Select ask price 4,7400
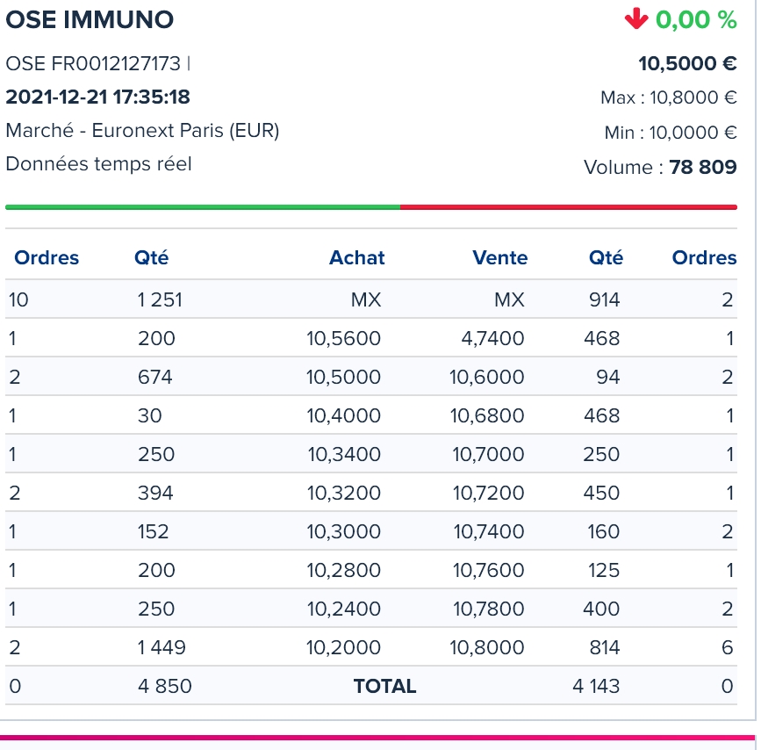 (492, 338)
